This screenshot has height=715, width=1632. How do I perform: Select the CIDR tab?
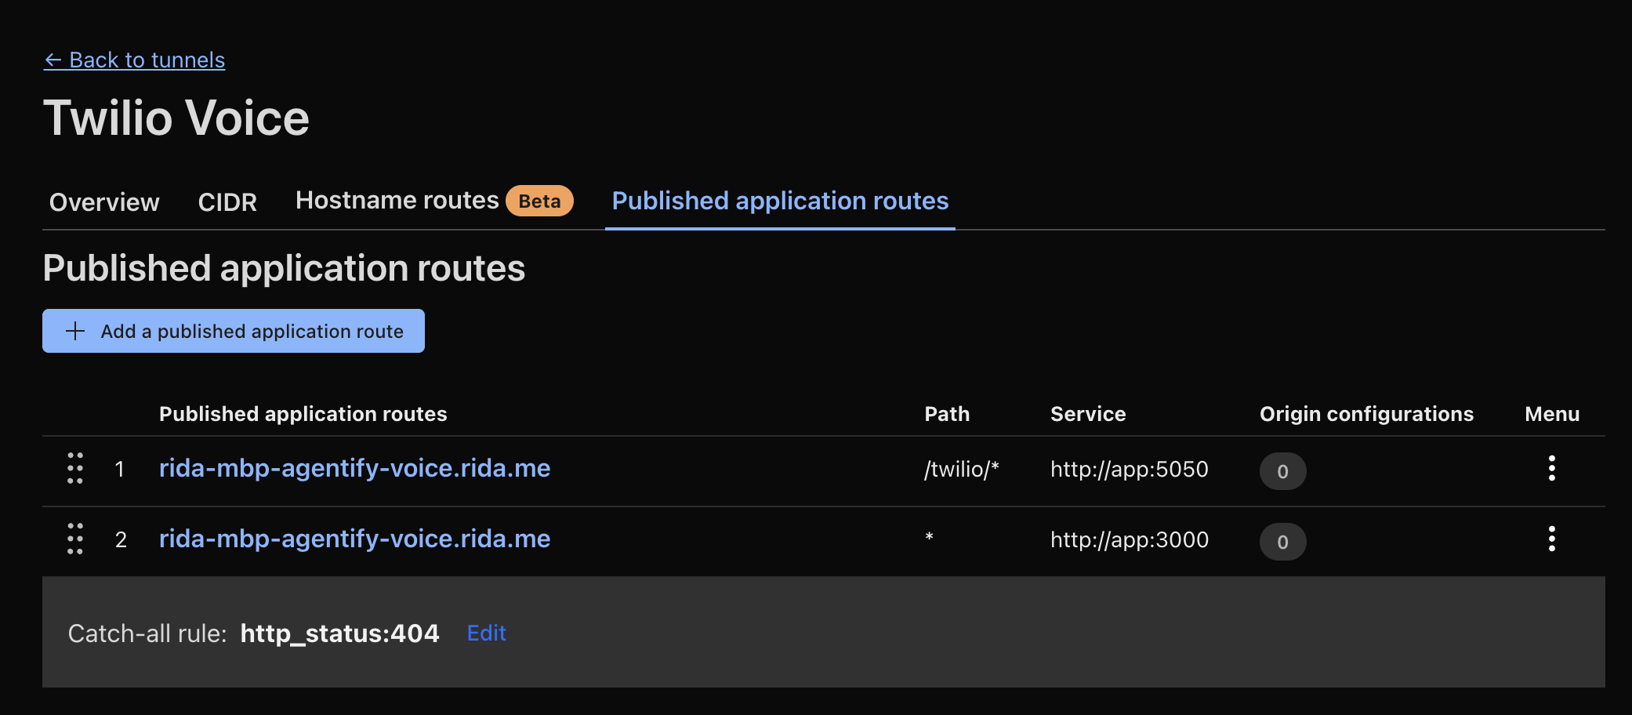[227, 202]
